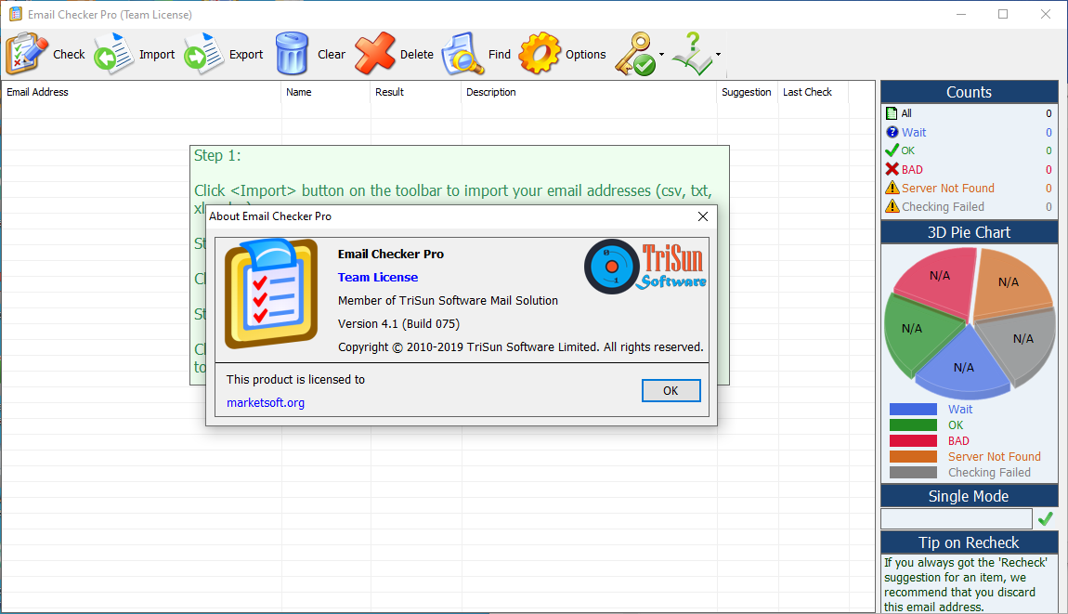Click the key license icon
1068x614 pixels.
click(635, 54)
